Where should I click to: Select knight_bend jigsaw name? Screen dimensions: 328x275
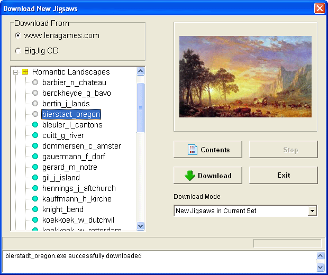(x=63, y=209)
